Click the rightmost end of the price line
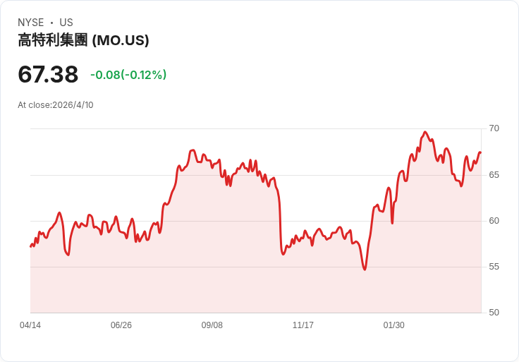 pyautogui.click(x=480, y=152)
